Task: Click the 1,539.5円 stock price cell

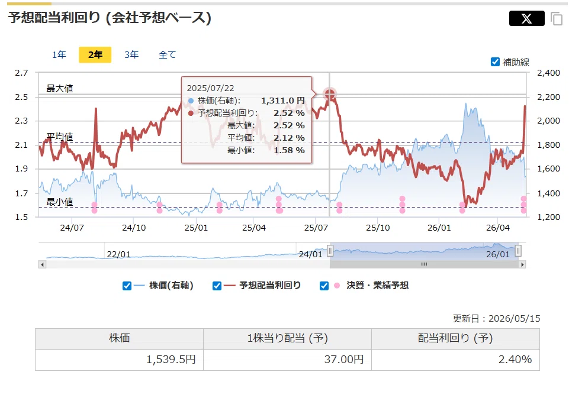Action: pyautogui.click(x=120, y=360)
